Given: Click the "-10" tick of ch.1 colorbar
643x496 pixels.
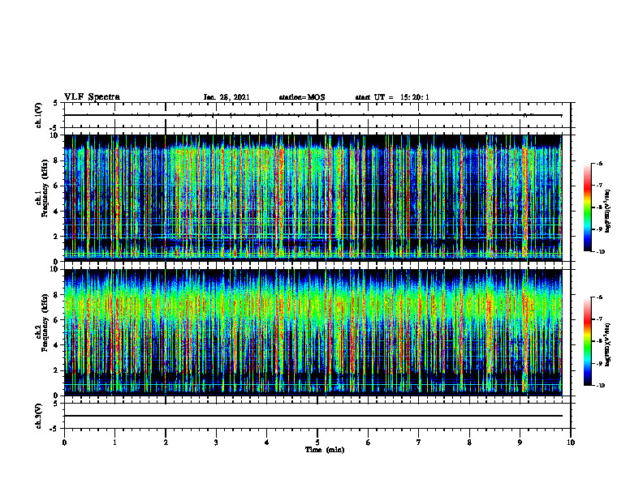Looking at the screenshot, I should (600, 252).
